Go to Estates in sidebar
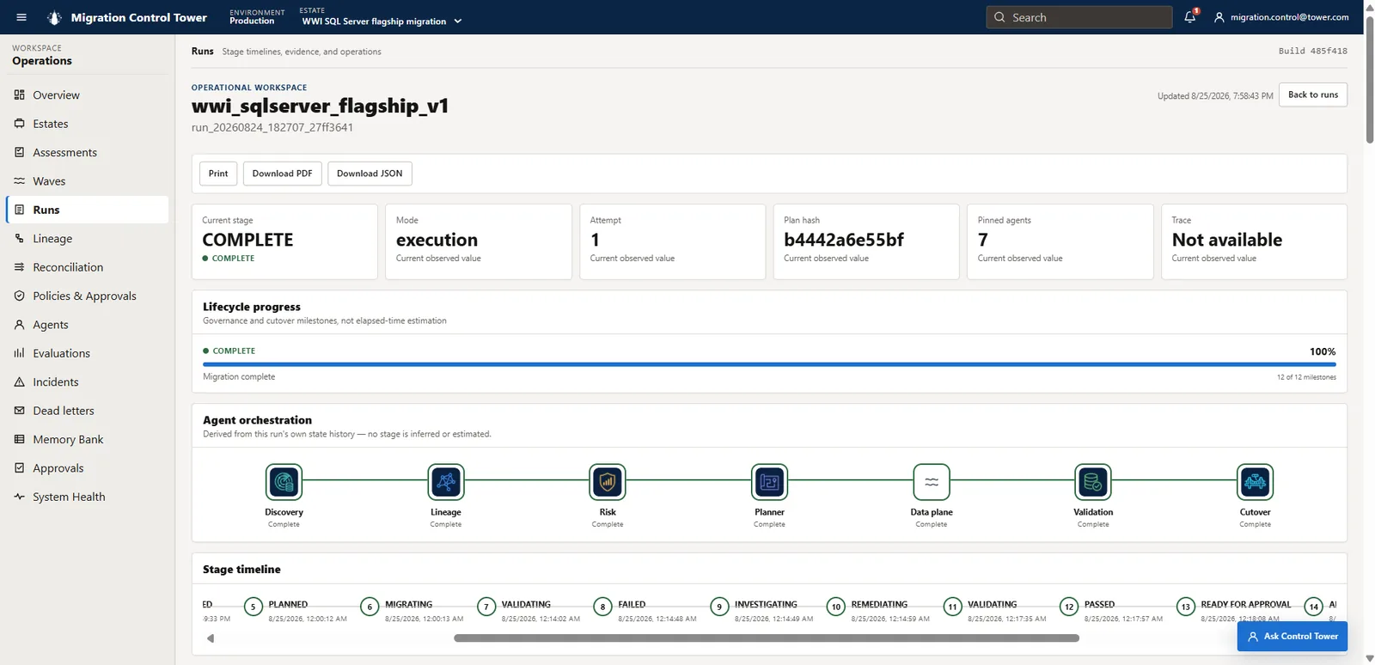Viewport: 1375px width, 665px height. click(x=86, y=124)
